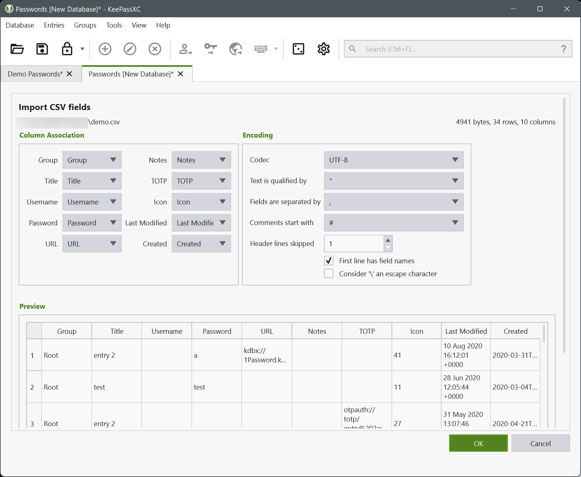The width and height of the screenshot is (581, 477).
Task: Increase the Header lines skipped value
Action: click(388, 240)
